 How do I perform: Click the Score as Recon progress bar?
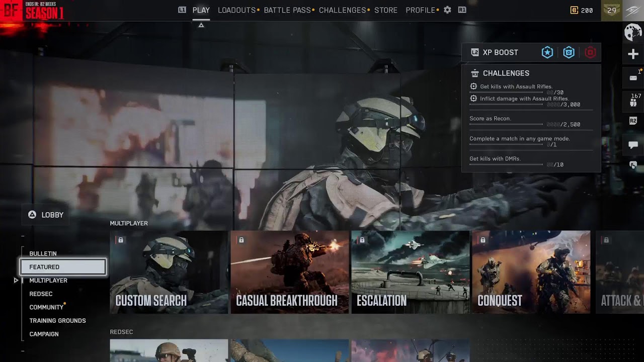506,124
